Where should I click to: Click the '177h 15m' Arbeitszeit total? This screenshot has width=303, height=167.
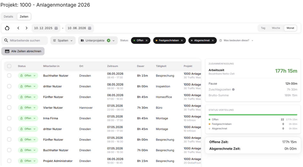[x=286, y=71]
